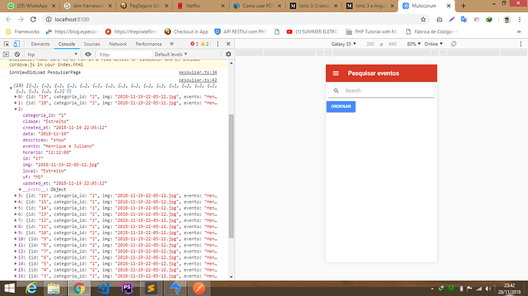
Task: Open the Galaxy S5 device dropdown
Action: click(344, 44)
